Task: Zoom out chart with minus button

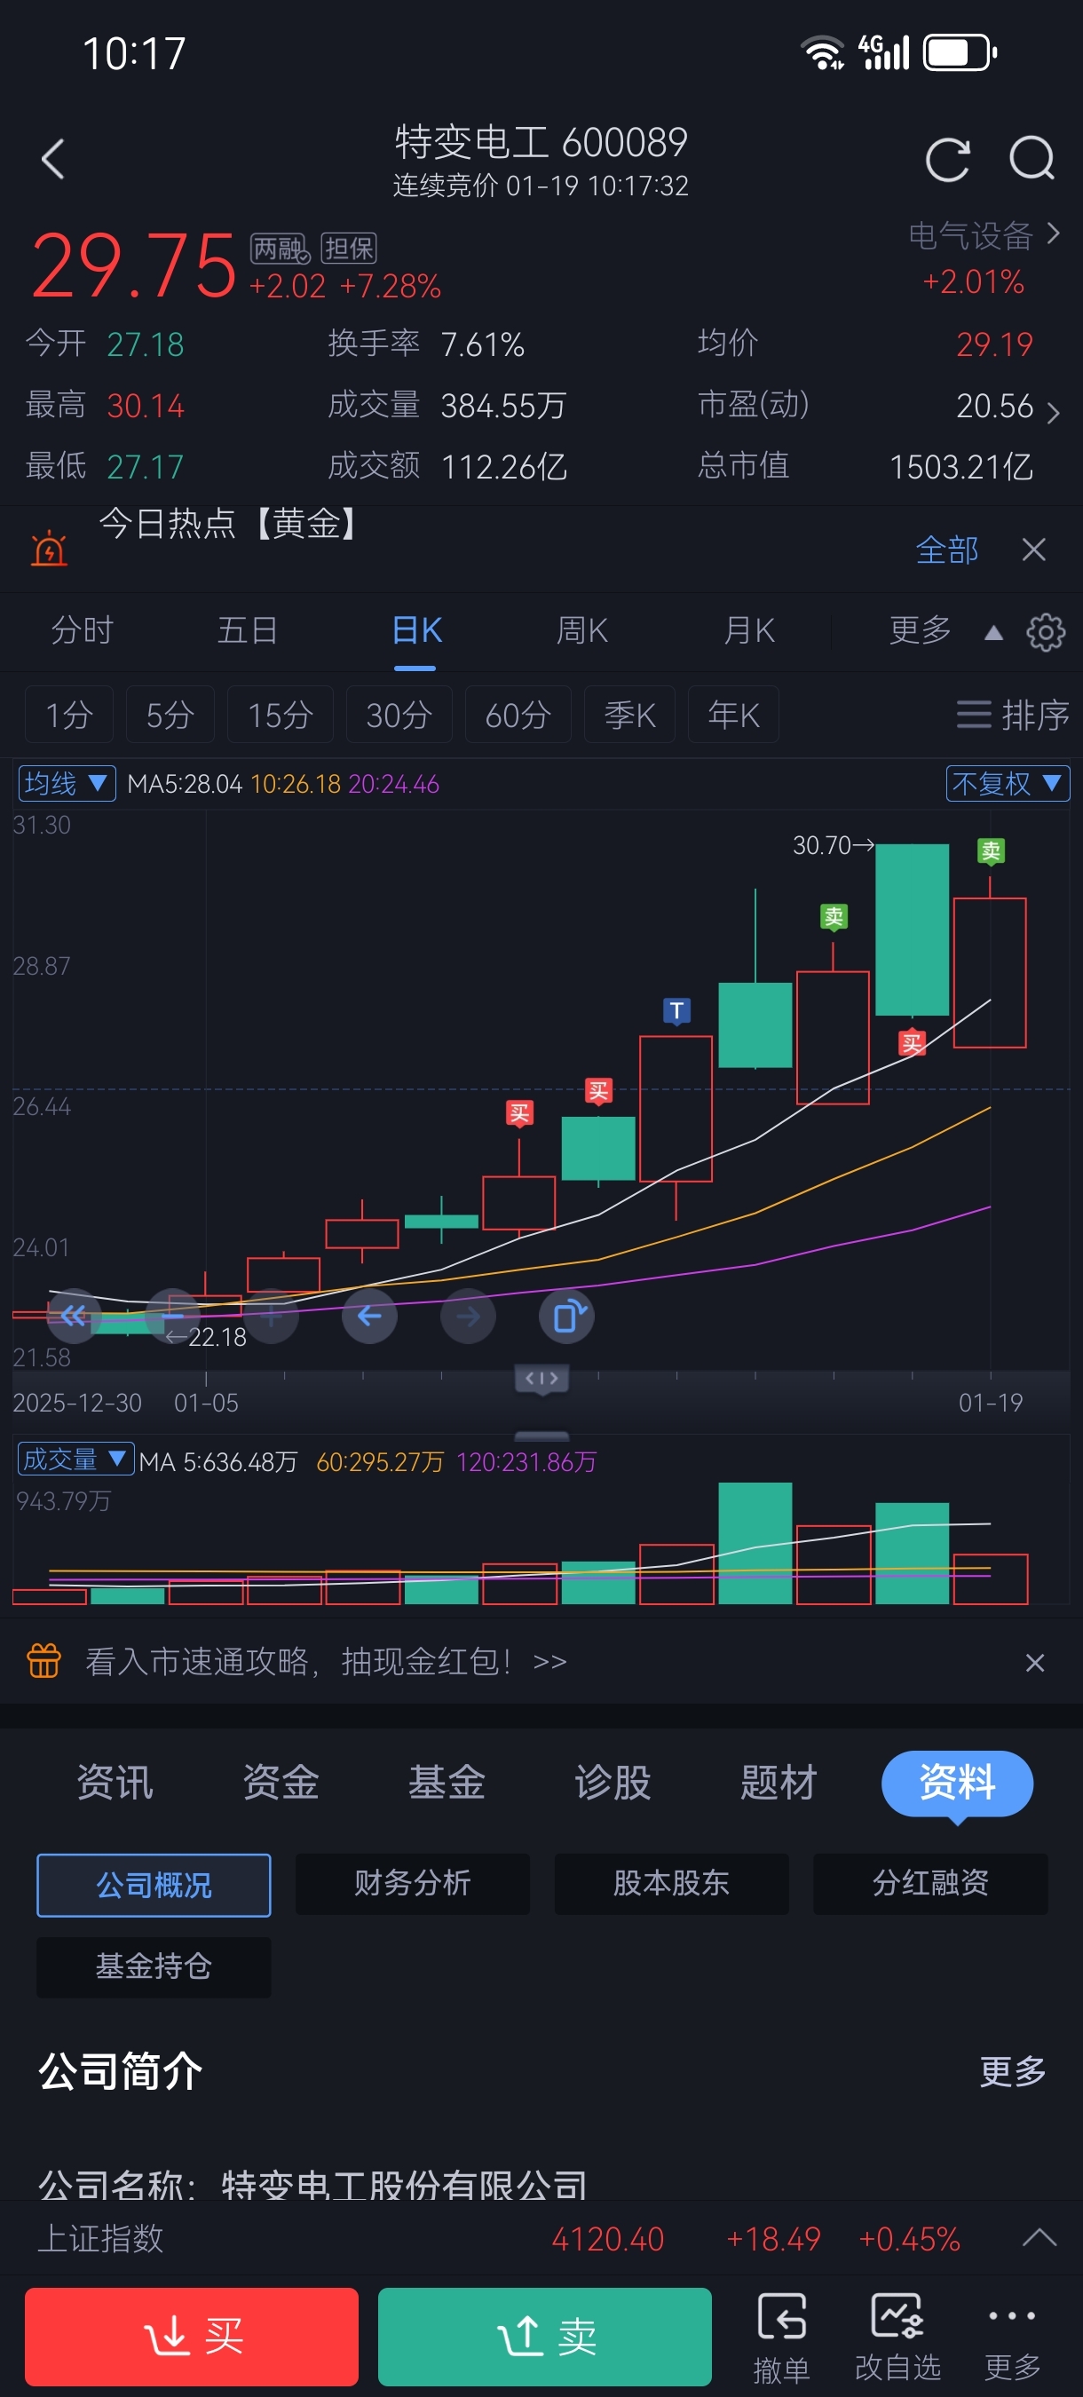Action: (x=173, y=1316)
